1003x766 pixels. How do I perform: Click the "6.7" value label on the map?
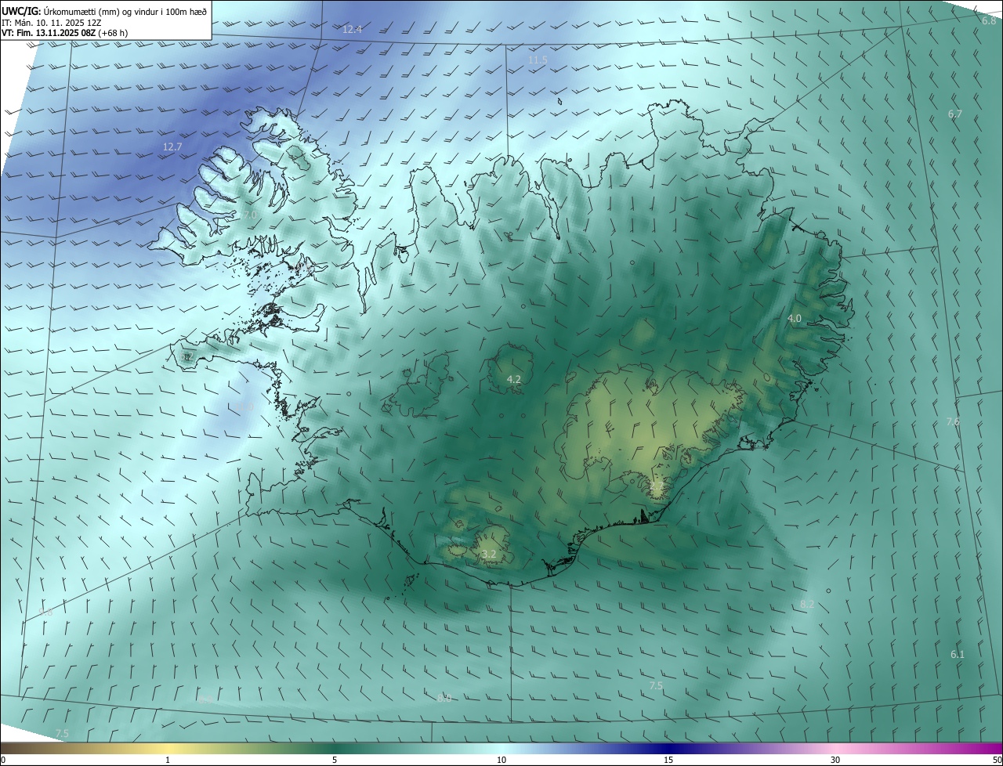[x=954, y=114]
